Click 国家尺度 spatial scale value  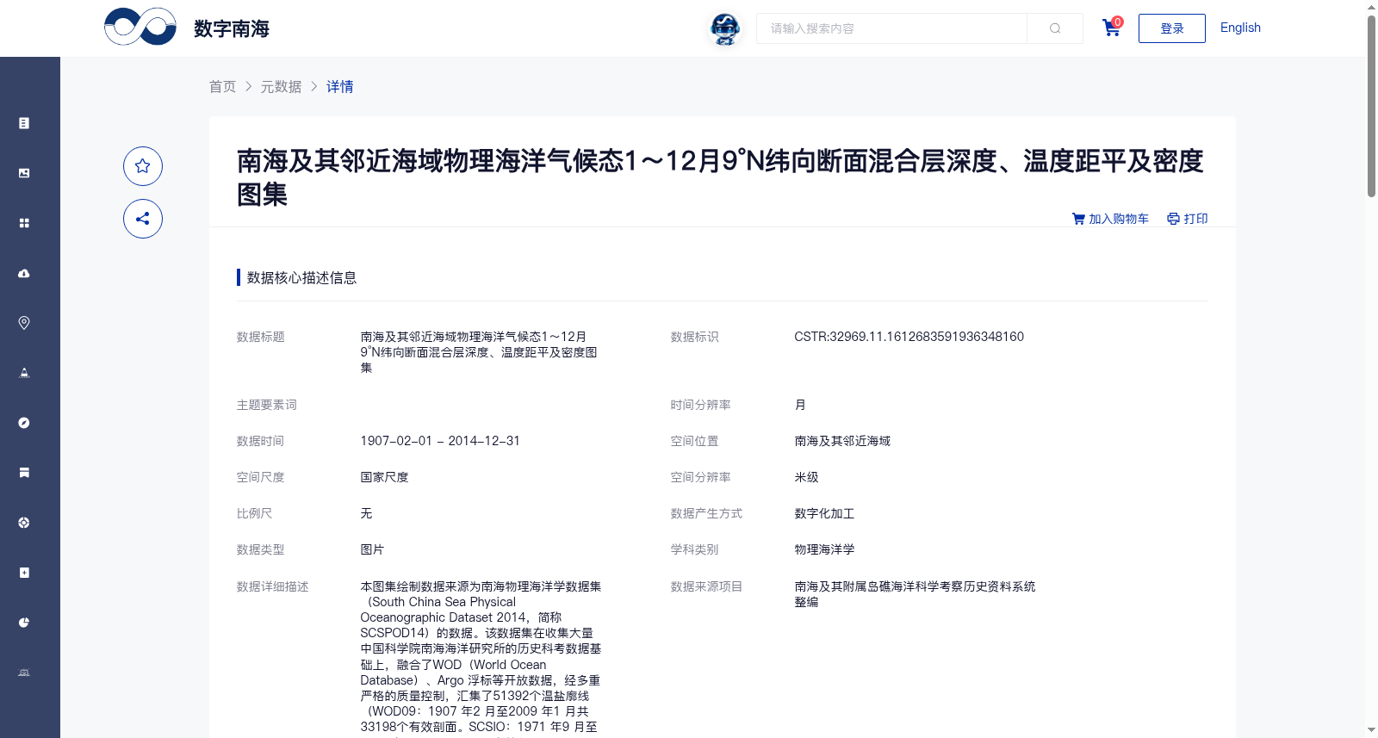384,477
